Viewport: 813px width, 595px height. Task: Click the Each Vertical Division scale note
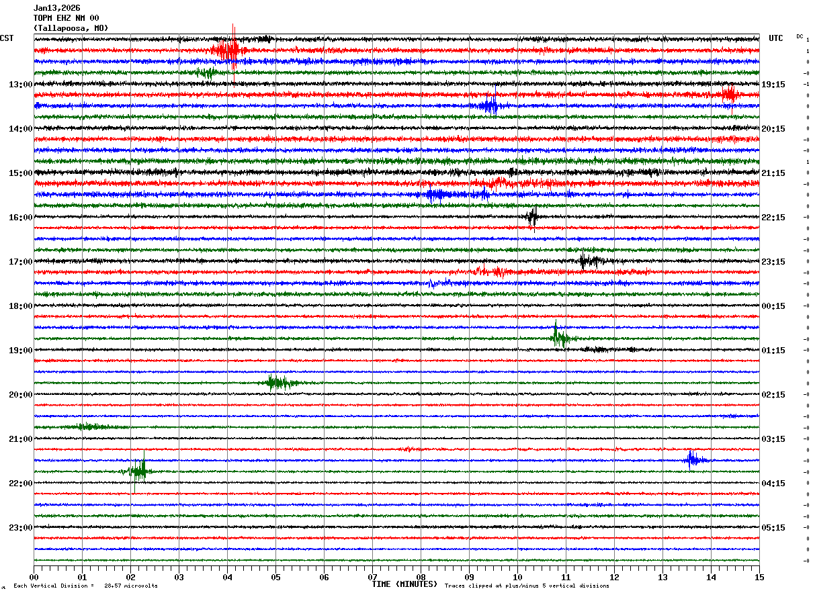click(x=86, y=586)
